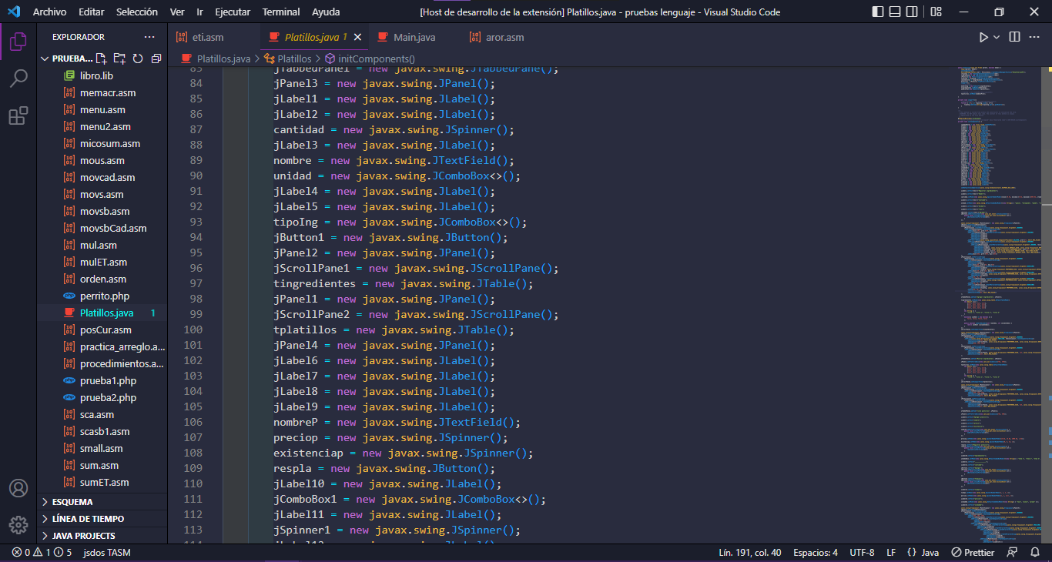Refresh the Explorer file list
1052x562 pixels.
(138, 58)
